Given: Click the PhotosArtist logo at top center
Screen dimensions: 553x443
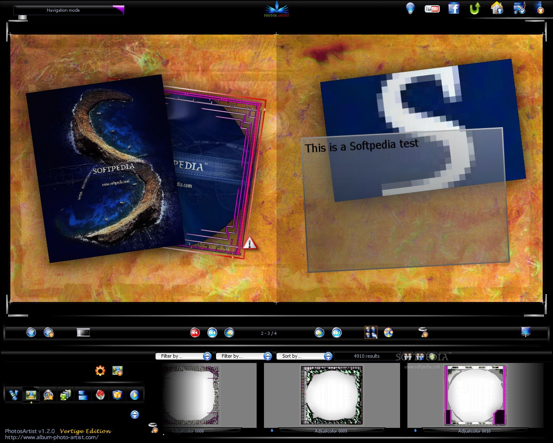Looking at the screenshot, I should tap(276, 9).
